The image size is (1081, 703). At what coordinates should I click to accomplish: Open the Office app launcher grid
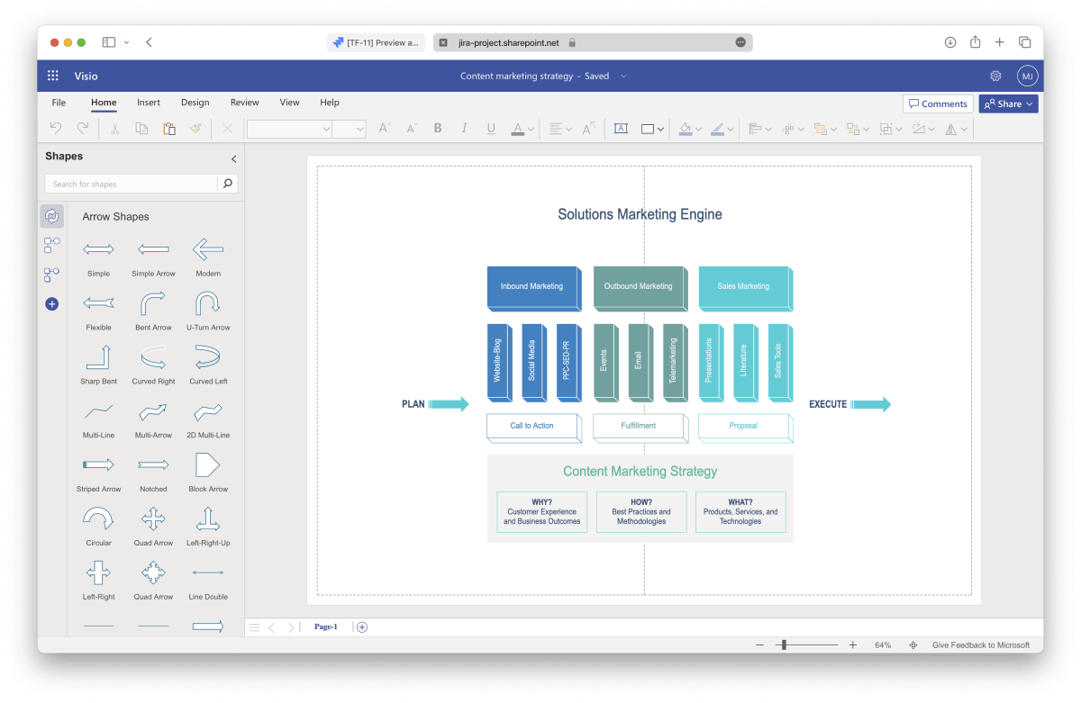(x=53, y=77)
